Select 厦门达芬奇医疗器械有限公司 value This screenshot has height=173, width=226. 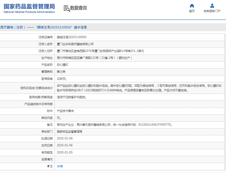coord(75,44)
